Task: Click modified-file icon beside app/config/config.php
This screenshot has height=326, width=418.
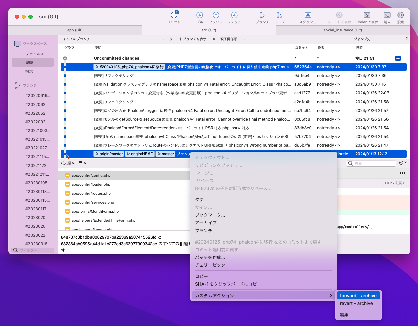Action: [67, 175]
